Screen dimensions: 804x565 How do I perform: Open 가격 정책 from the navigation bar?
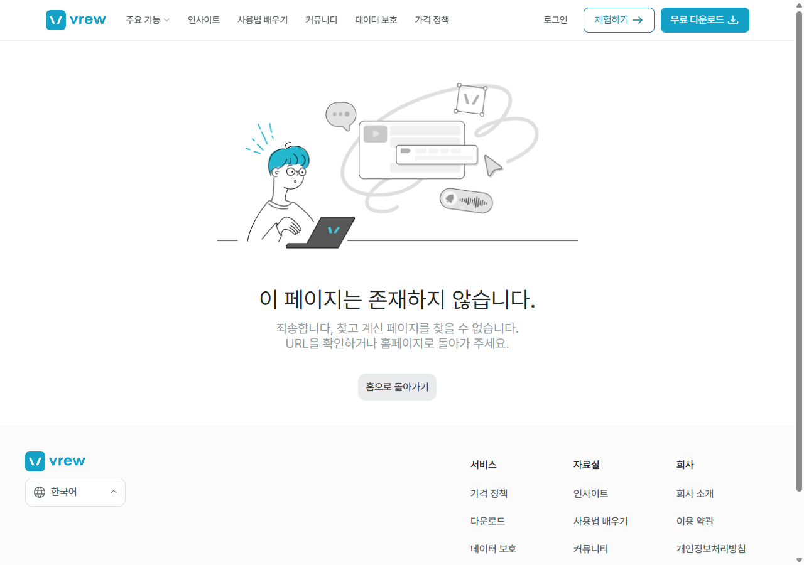click(431, 19)
